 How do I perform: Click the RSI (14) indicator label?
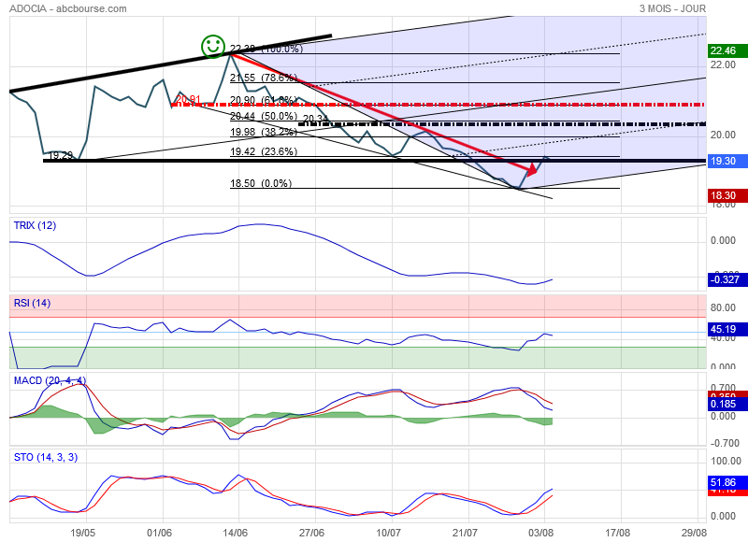point(32,303)
